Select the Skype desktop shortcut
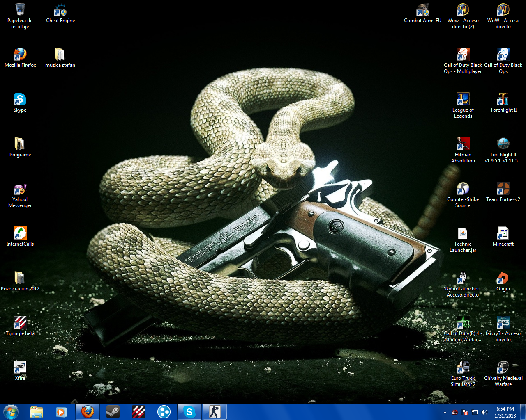526x420 pixels. click(x=20, y=103)
